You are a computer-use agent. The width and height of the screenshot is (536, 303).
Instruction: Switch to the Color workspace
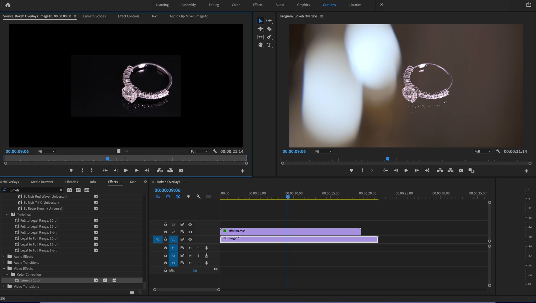pyautogui.click(x=236, y=5)
